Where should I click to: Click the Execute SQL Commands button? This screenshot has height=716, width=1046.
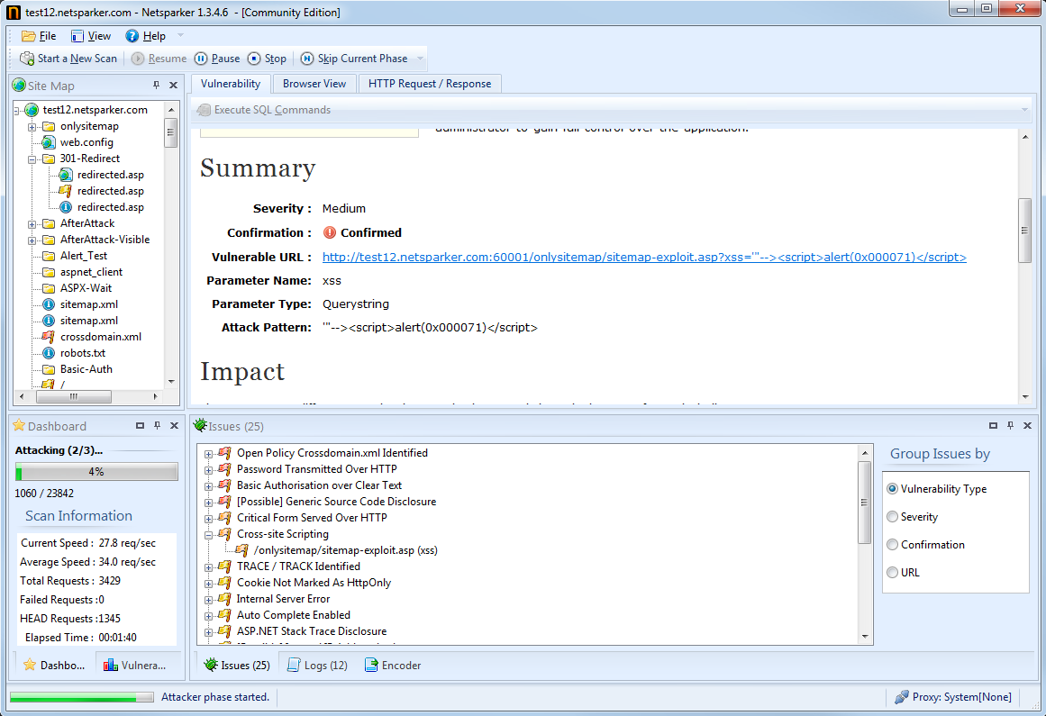coord(264,110)
